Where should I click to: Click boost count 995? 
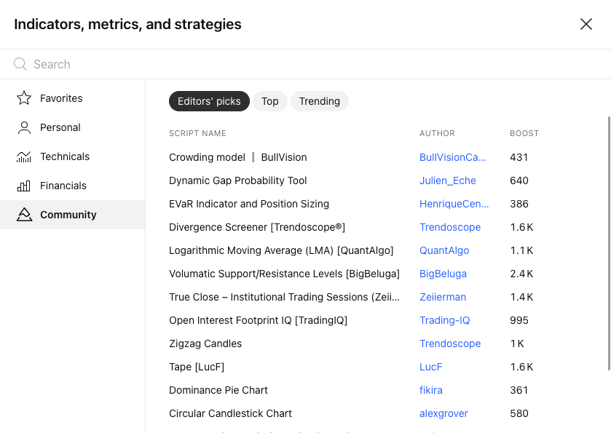(x=519, y=320)
